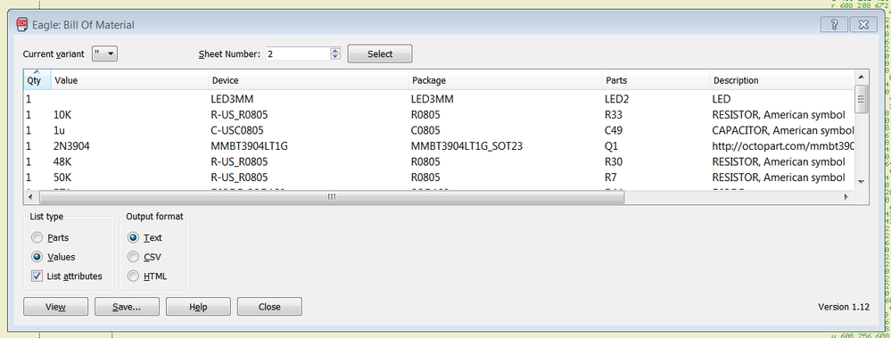Image resolution: width=891 pixels, height=338 pixels.
Task: Open the Current variant dropdown
Action: 104,54
